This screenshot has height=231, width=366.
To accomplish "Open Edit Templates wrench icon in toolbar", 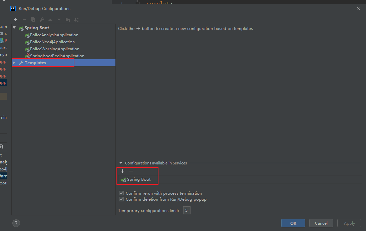I will point(42,20).
